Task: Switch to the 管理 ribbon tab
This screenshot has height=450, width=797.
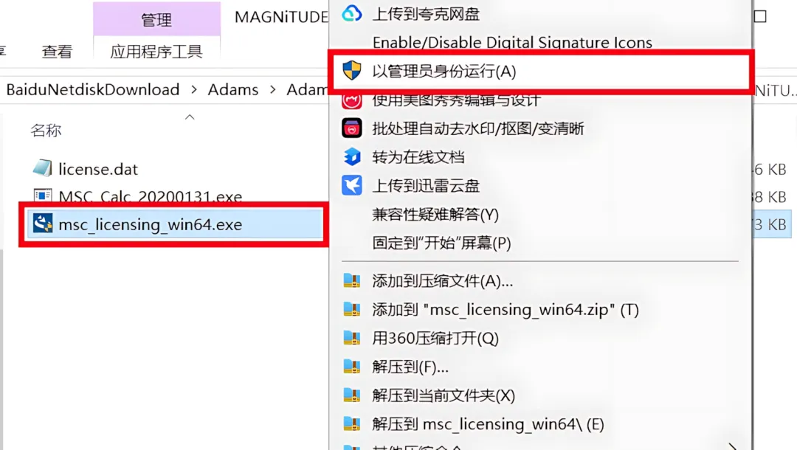Action: (x=156, y=19)
